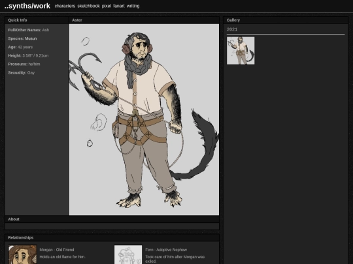Open the fanart section
Screen dimensions: 353x264
pos(118,6)
